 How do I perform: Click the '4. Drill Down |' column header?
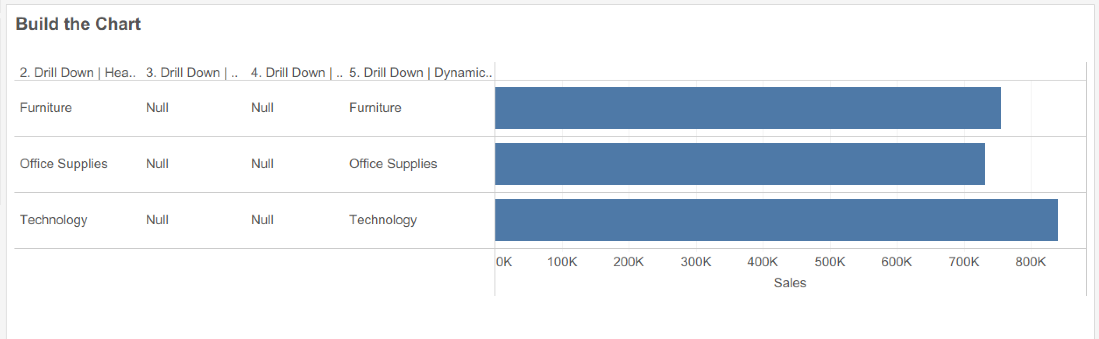pos(297,73)
